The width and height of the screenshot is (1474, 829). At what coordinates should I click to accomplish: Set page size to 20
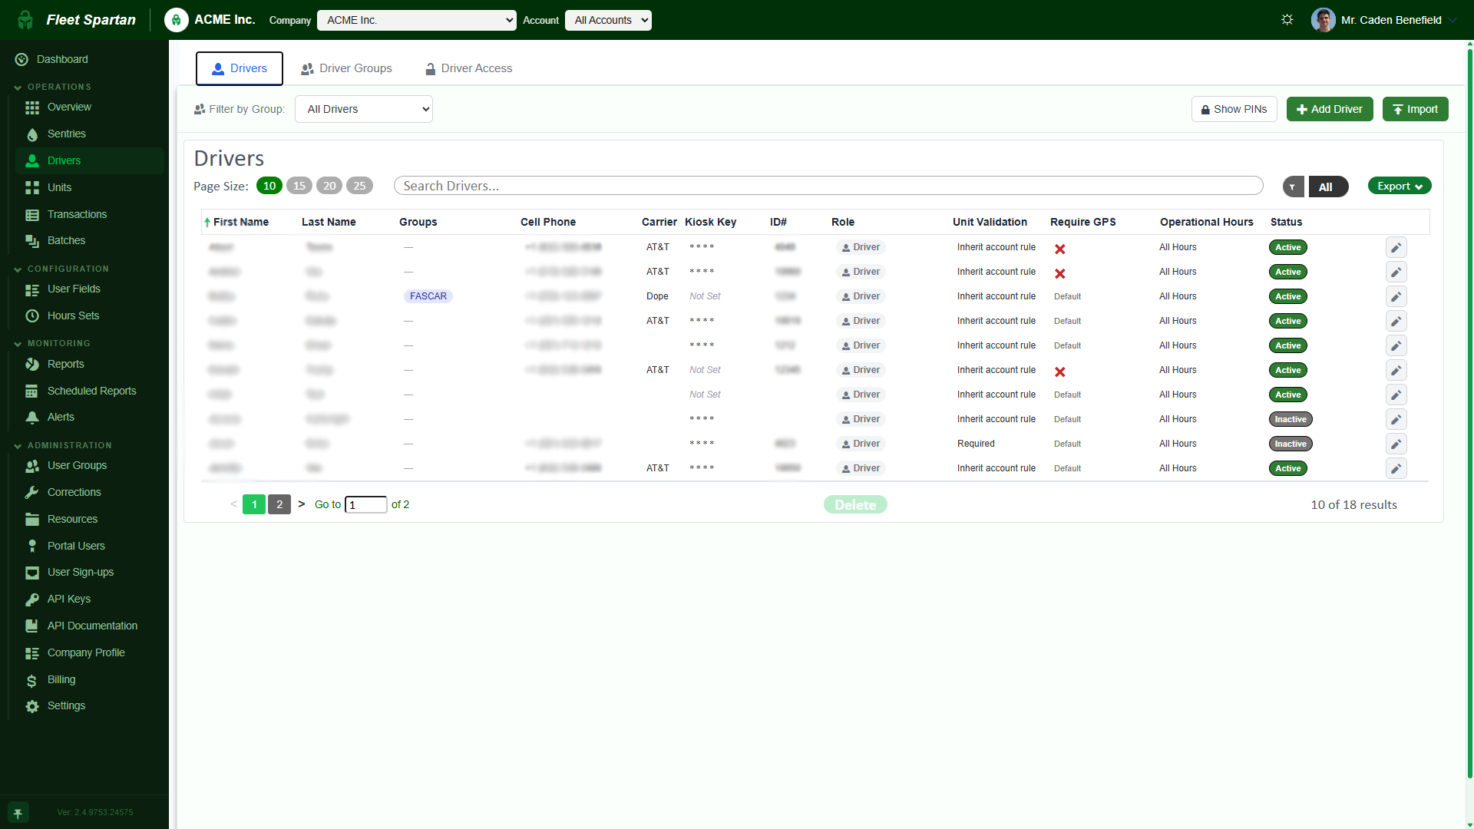[x=329, y=186]
